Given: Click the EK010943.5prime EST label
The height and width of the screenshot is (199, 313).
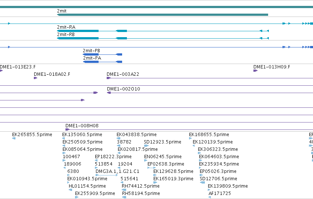Looking at the screenshot, I should pos(87,179).
